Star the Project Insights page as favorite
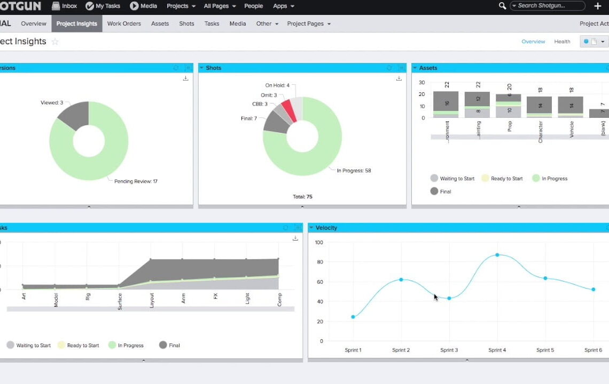Screen dimensions: 609x384 55,42
